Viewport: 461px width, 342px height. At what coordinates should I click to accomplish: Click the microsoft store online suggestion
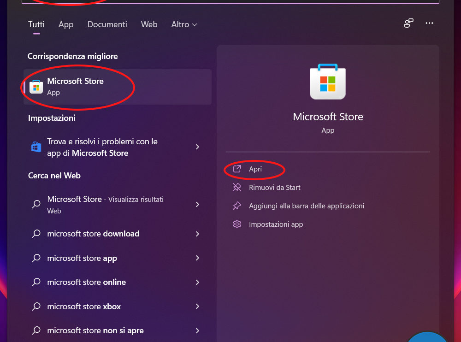(x=86, y=282)
